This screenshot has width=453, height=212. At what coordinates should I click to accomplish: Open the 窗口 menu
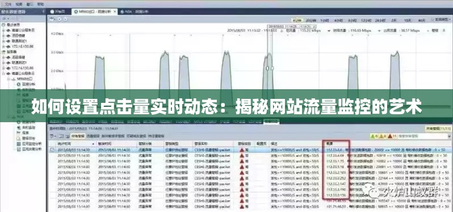pos(30,4)
